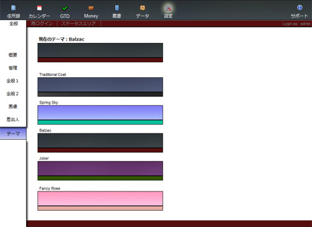This screenshot has height=227, width=312.
Task: Click the Fancy Rose label
Action: (x=49, y=188)
